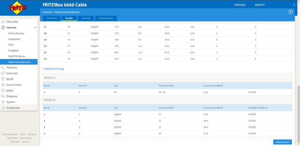Open the Einstellungen tab
Screen dimensions: 300x146
pyautogui.click(x=106, y=18)
